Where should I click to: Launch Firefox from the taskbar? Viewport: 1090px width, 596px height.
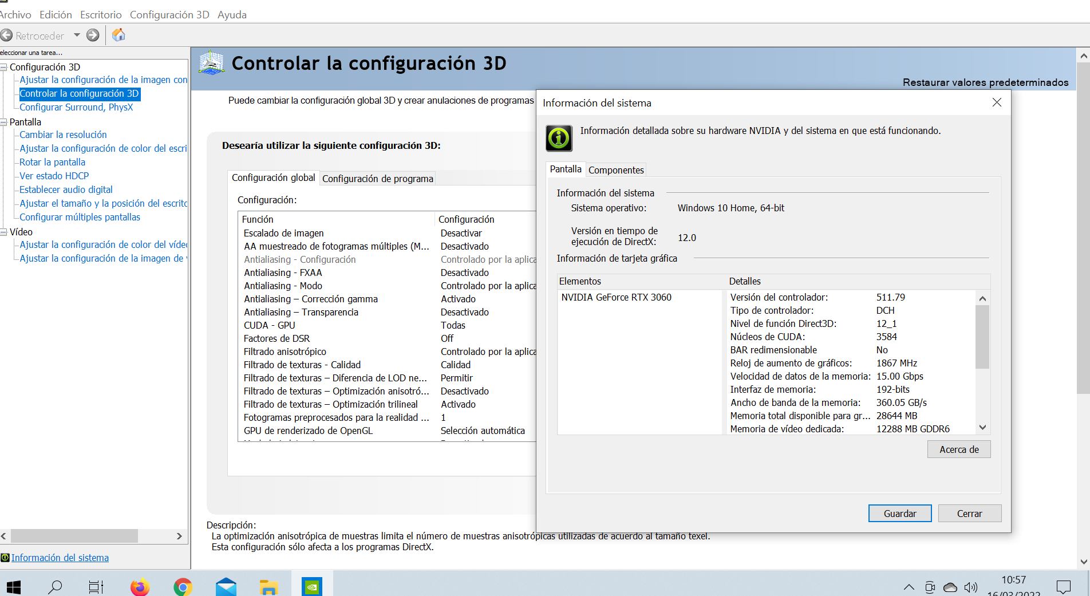[x=140, y=587]
